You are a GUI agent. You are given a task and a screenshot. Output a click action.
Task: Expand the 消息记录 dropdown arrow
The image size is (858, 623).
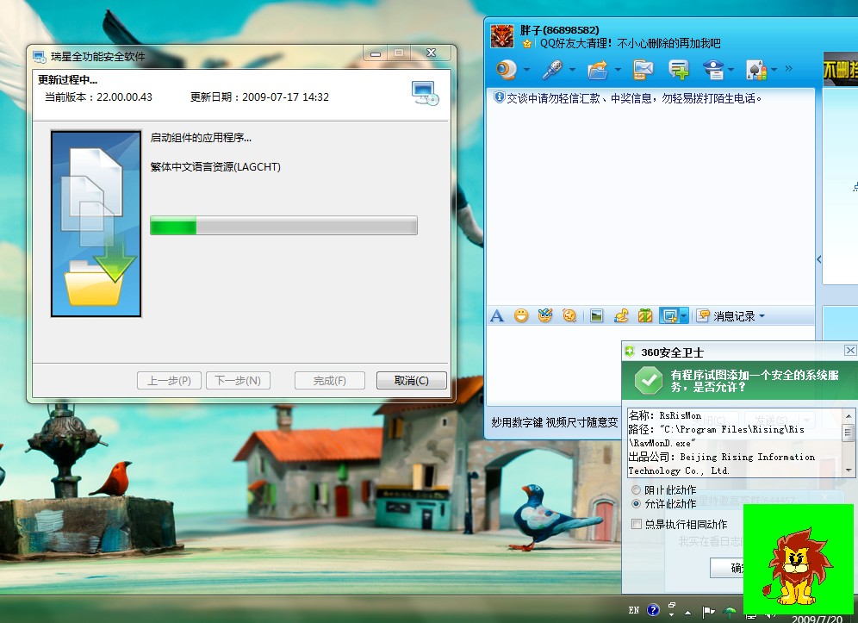(762, 316)
